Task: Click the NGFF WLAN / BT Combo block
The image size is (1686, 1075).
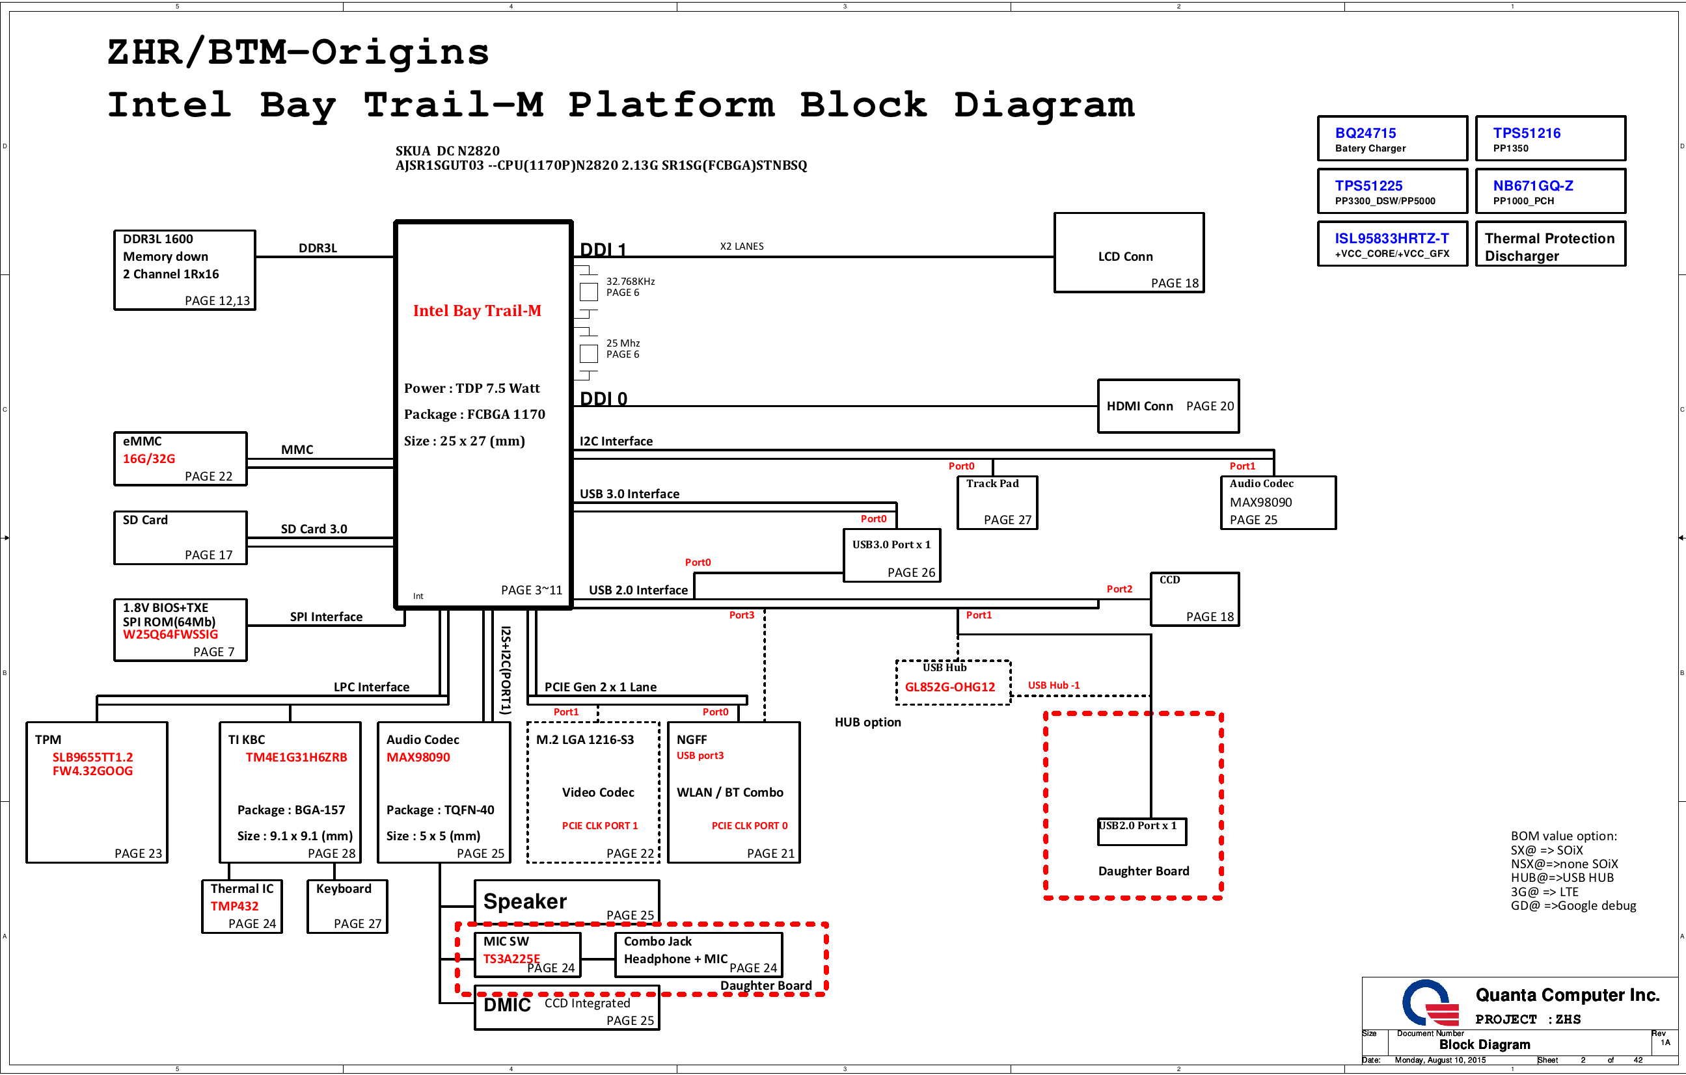Action: pos(734,792)
